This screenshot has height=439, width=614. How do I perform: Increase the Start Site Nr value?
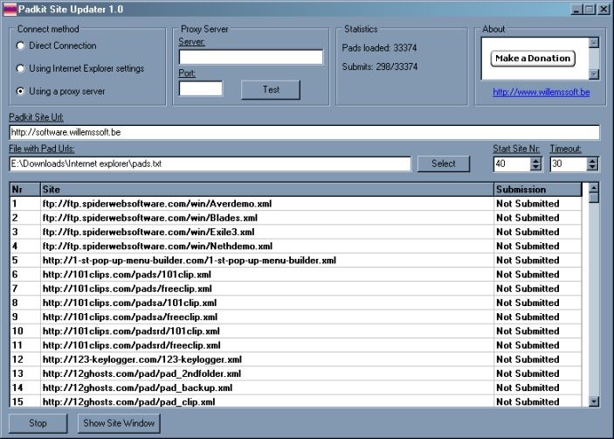tap(536, 160)
